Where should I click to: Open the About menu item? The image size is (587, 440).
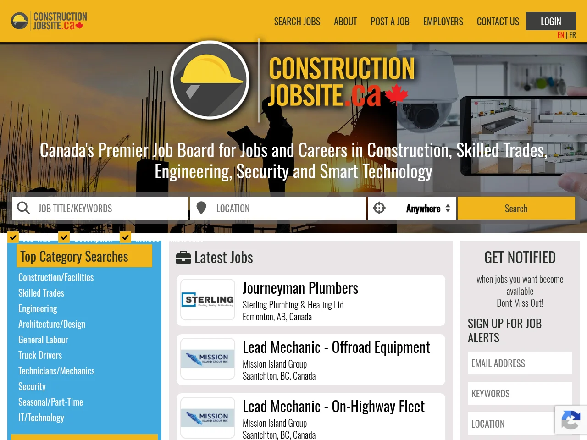(345, 22)
